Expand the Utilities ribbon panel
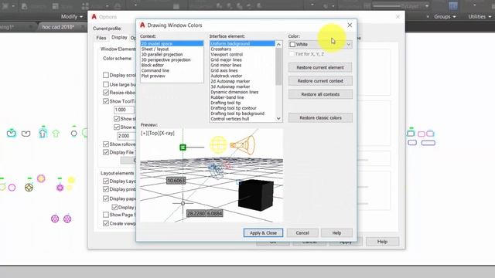The height and width of the screenshot is (278, 495). click(480, 16)
